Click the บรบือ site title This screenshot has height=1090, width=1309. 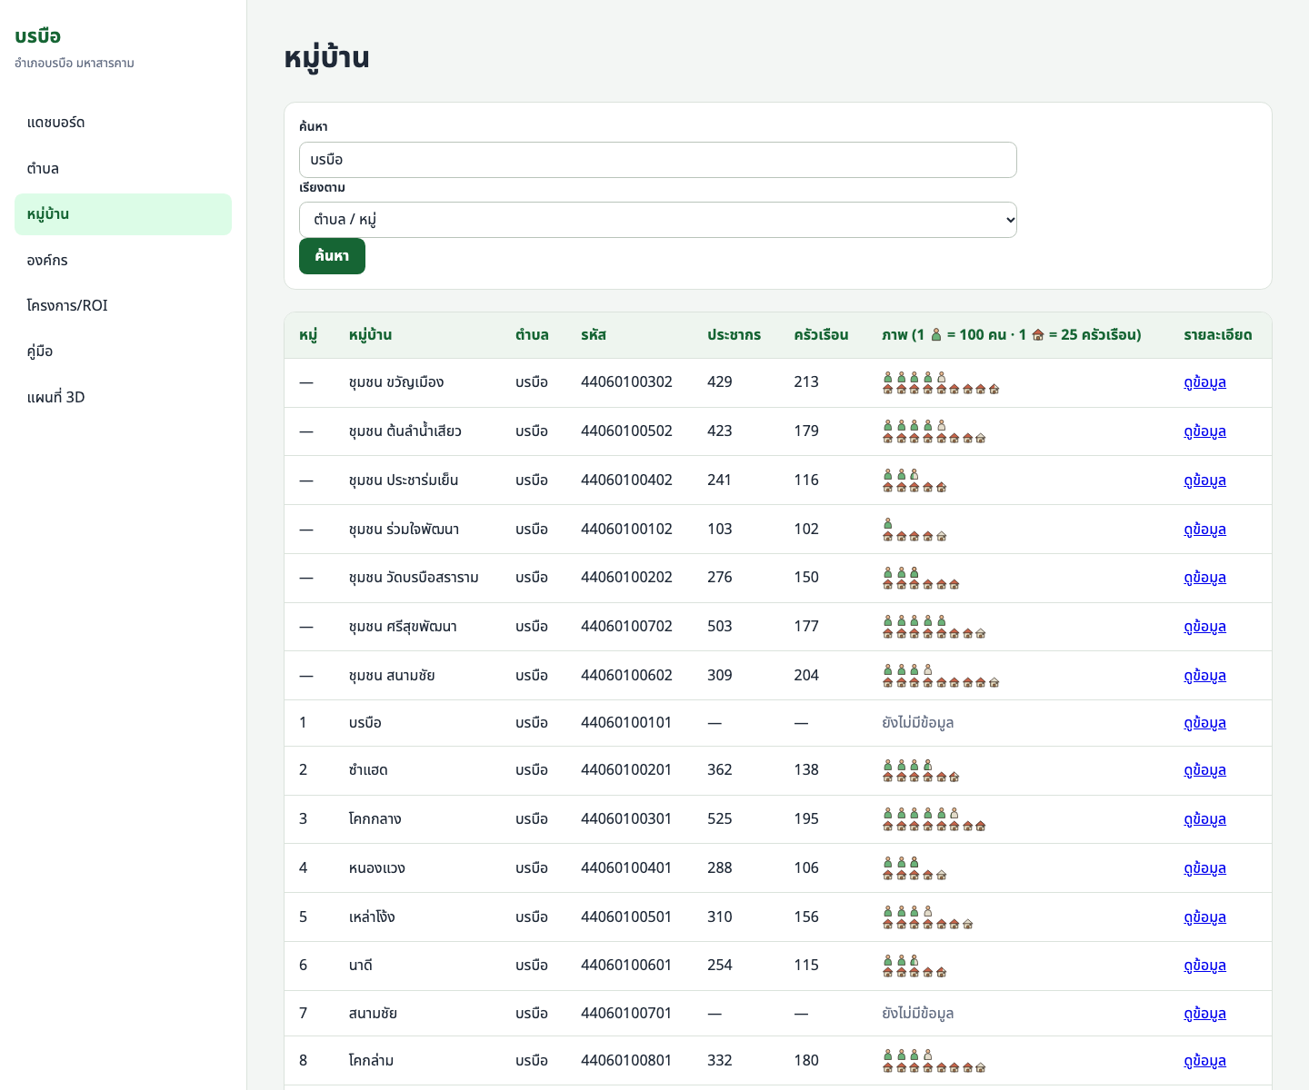[38, 36]
